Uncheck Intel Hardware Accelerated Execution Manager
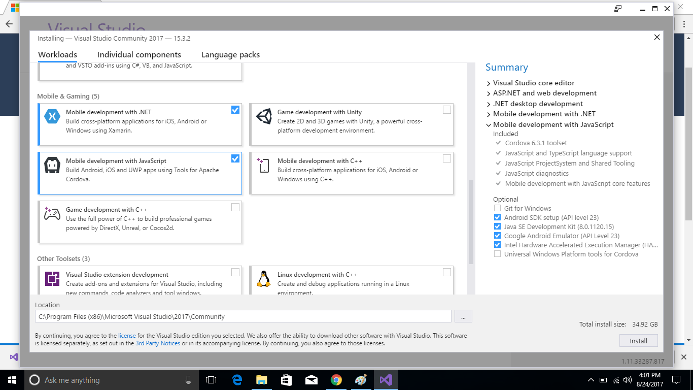The height and width of the screenshot is (390, 693). pos(497,245)
